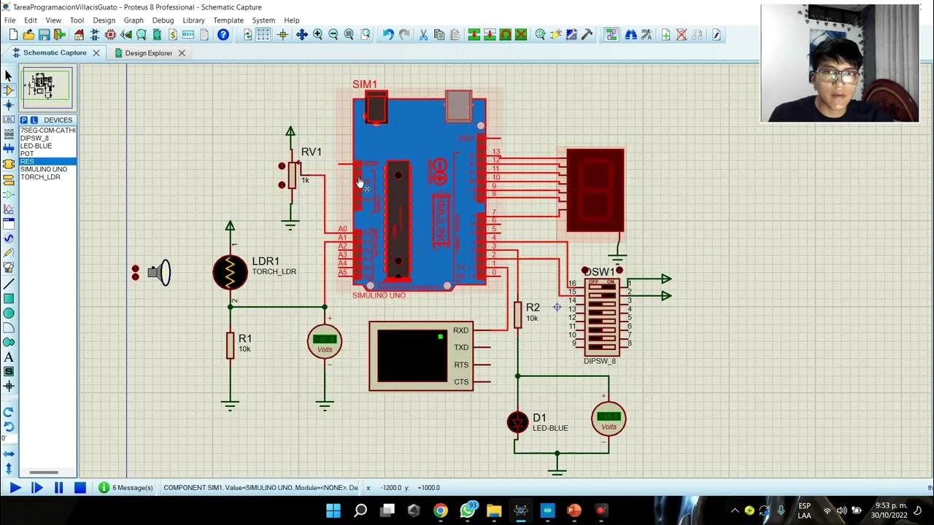Viewport: 934px width, 525px height.
Task: Close the Design Explorer tab
Action: [182, 52]
